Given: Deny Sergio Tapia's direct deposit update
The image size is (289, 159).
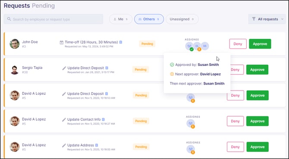Looking at the screenshot, I should [237, 69].
